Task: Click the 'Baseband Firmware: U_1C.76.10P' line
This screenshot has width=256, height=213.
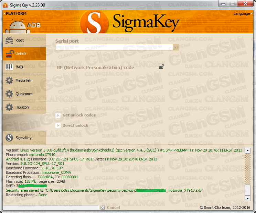Action: pyautogui.click(x=34, y=168)
